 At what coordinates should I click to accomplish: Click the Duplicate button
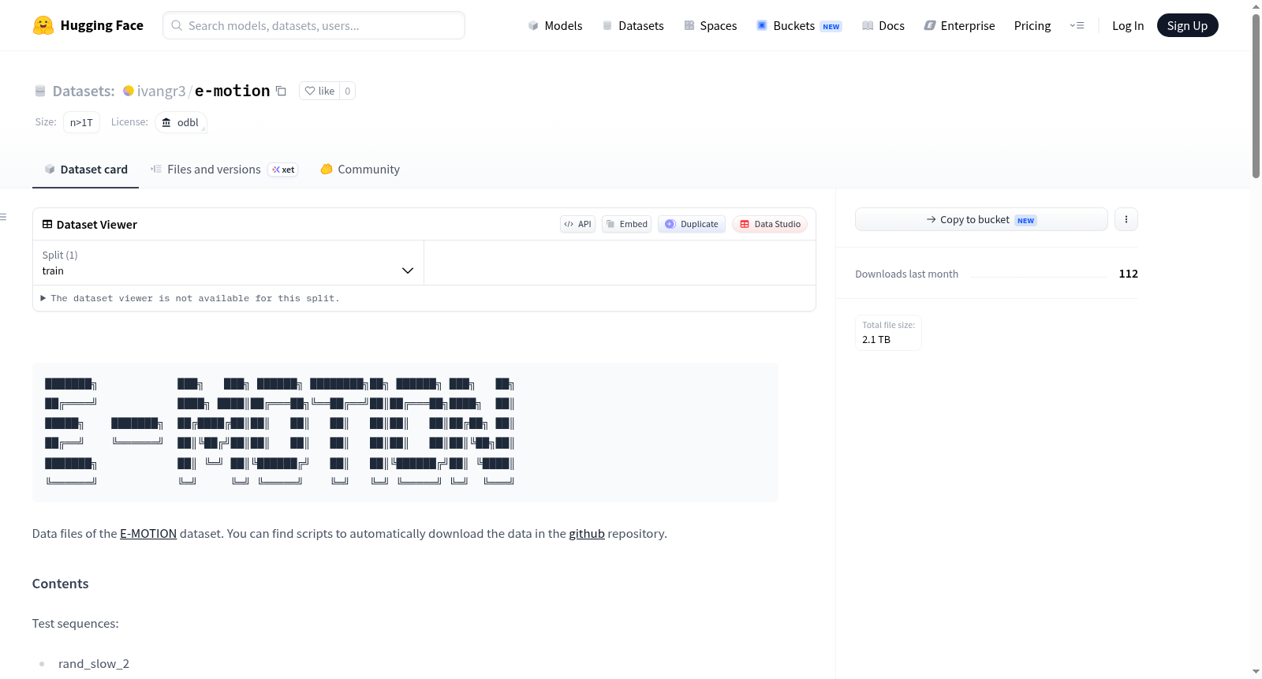(692, 224)
